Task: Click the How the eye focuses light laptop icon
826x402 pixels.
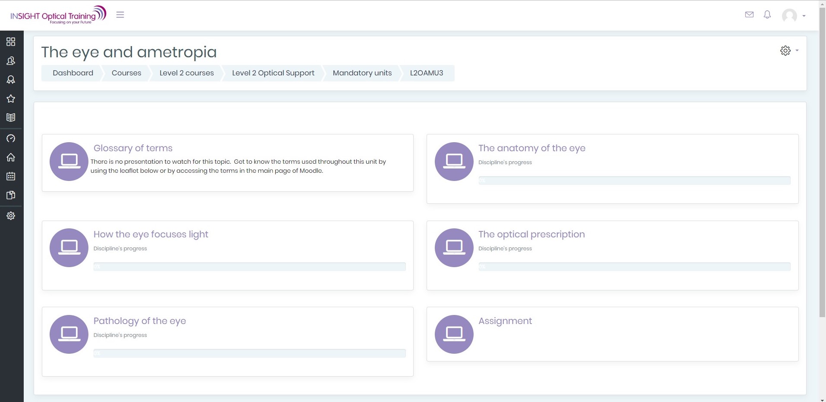Action: [x=69, y=248]
